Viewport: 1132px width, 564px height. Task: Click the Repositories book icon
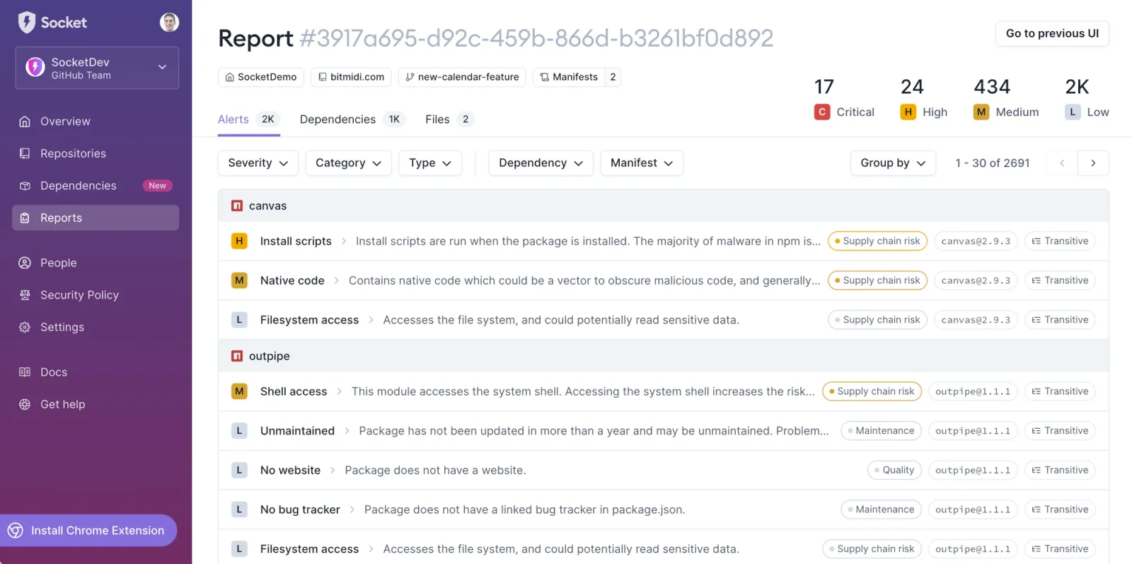coord(25,154)
